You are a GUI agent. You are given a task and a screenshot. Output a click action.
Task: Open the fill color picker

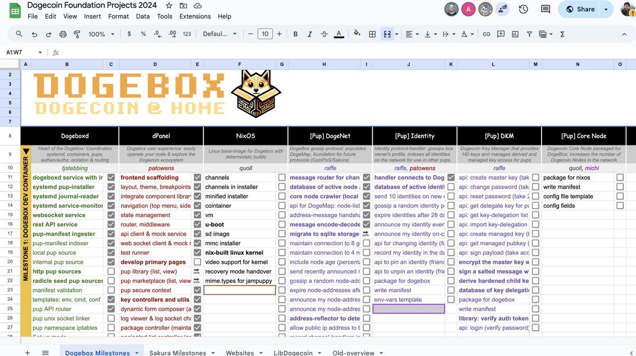coord(357,34)
